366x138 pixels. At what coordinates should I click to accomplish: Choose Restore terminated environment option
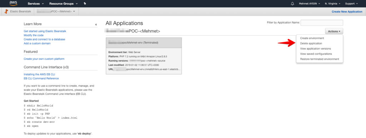pyautogui.click(x=320, y=59)
